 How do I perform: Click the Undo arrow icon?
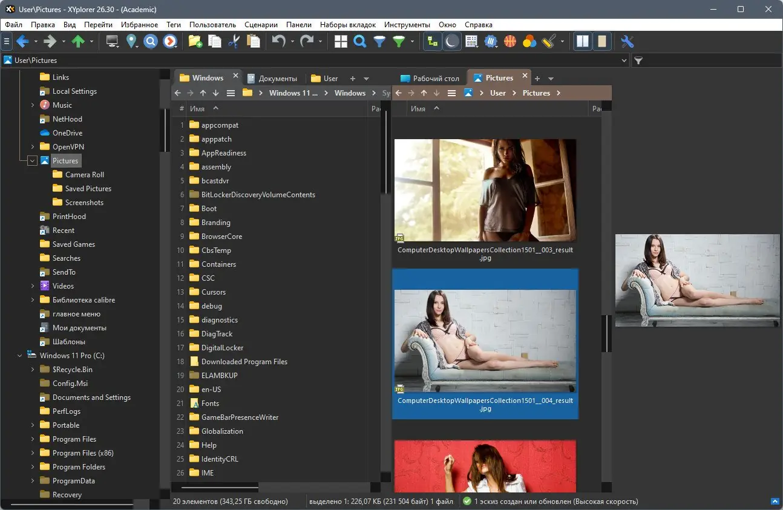(x=278, y=41)
